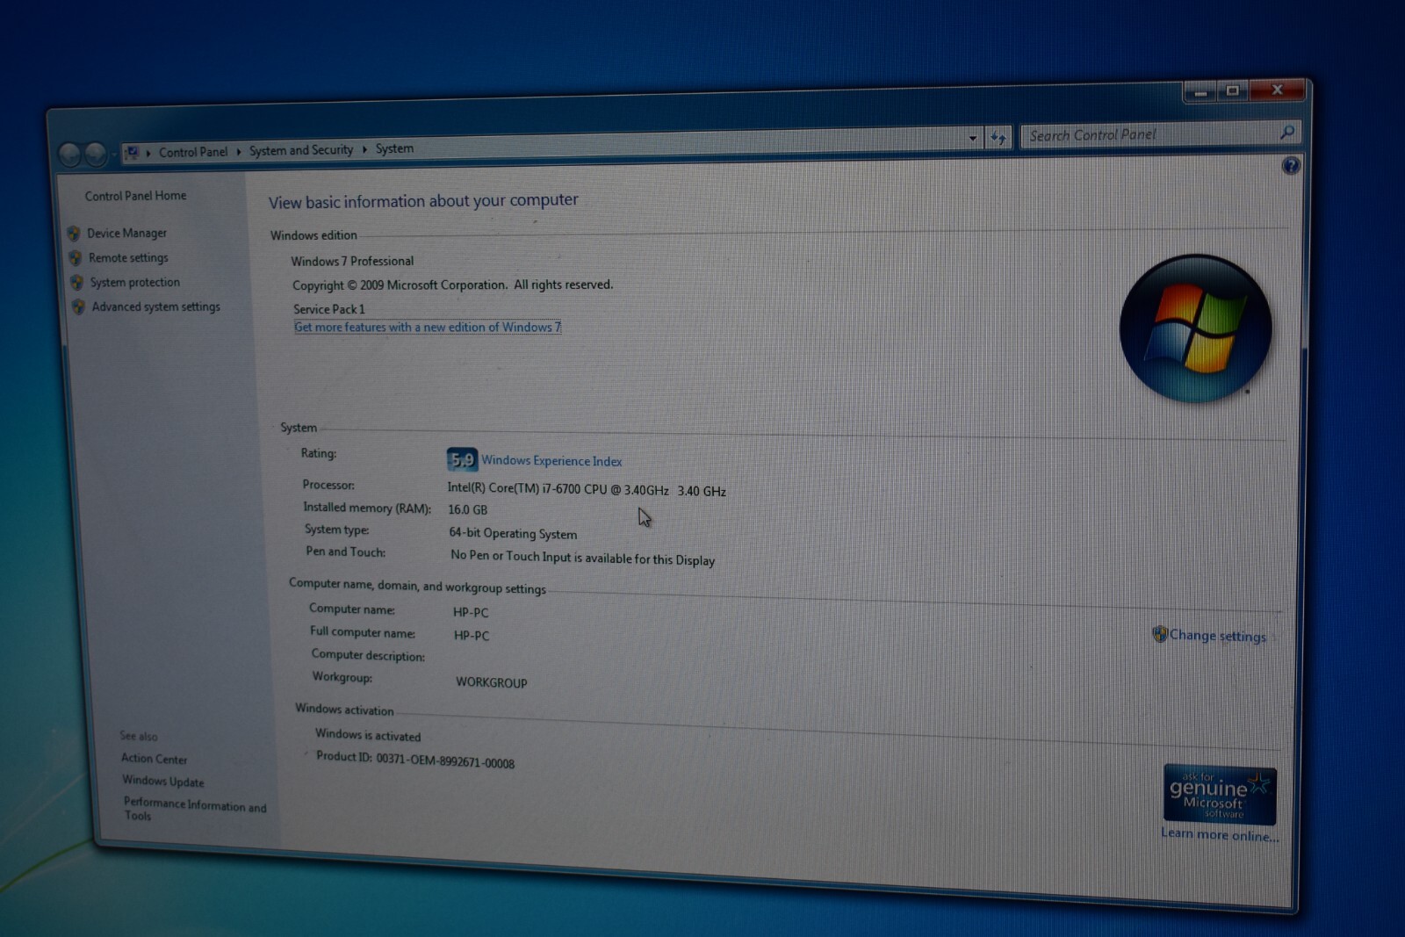Click the page heading about your computer

point(423,201)
